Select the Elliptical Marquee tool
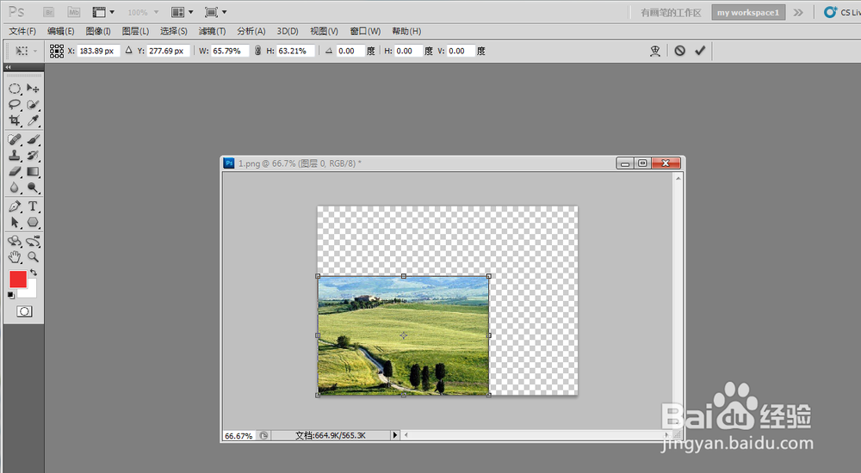Screen dimensions: 861x473 coord(15,89)
